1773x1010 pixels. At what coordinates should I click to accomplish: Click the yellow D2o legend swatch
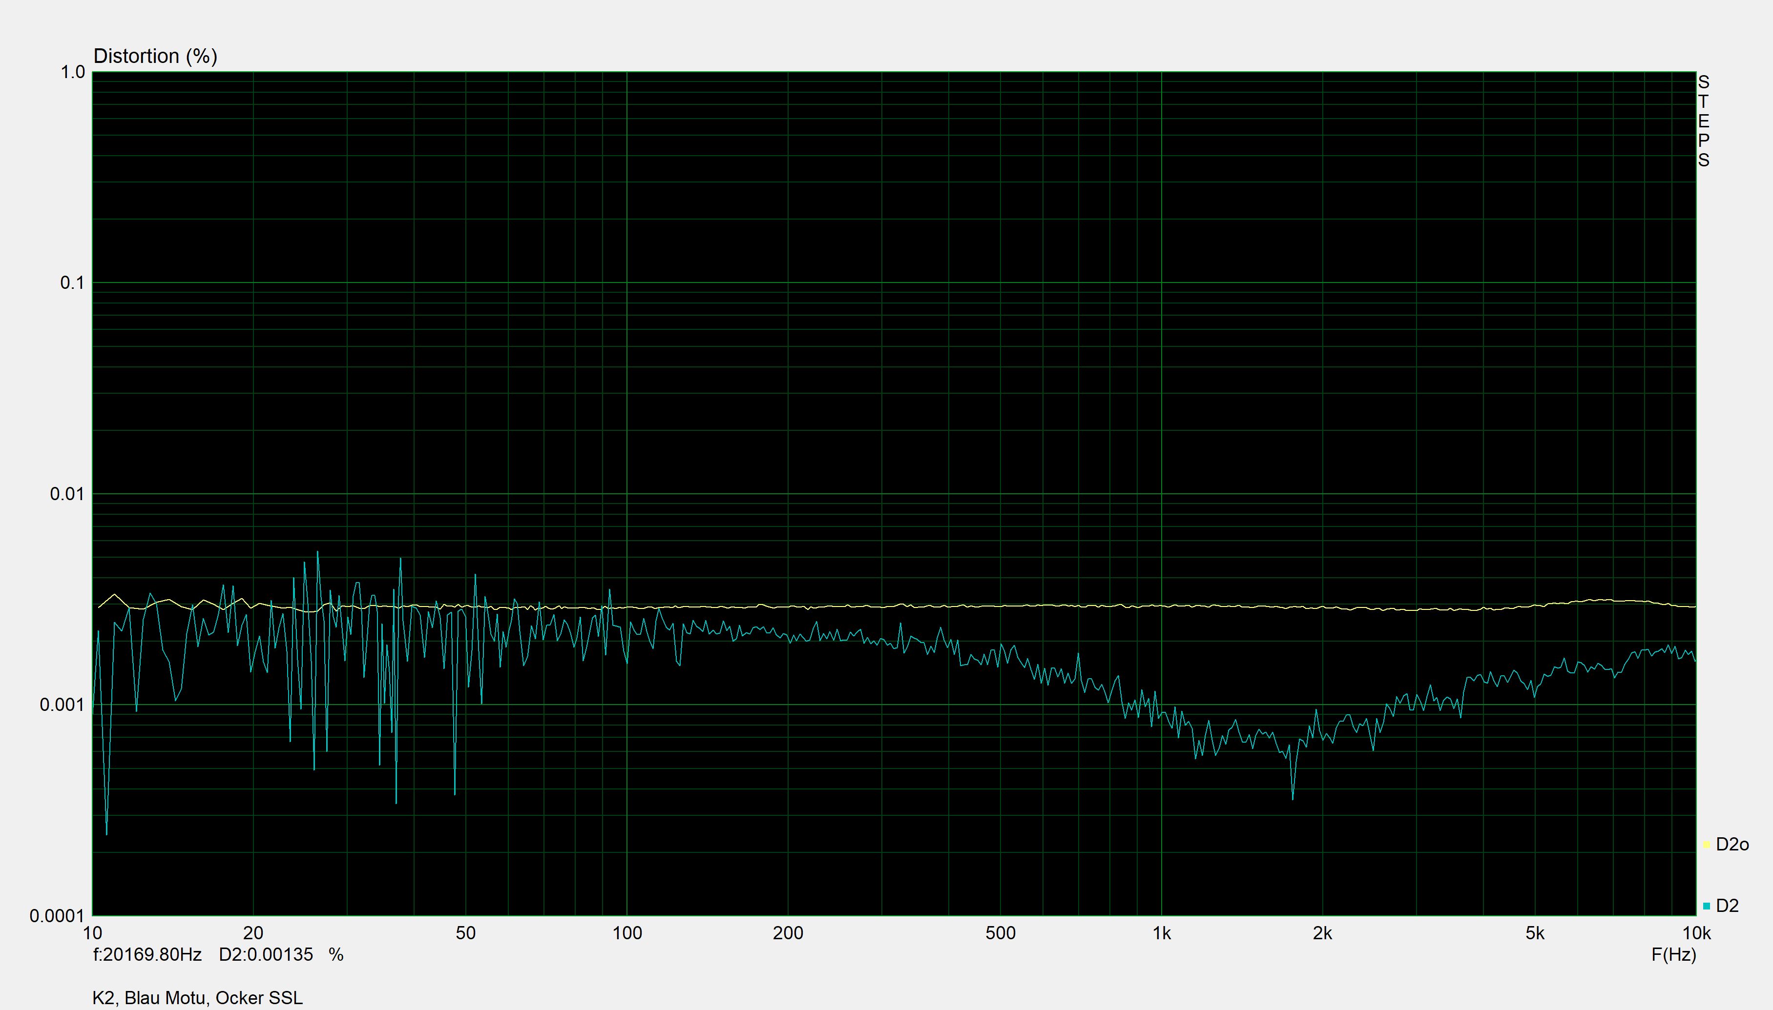(1707, 845)
